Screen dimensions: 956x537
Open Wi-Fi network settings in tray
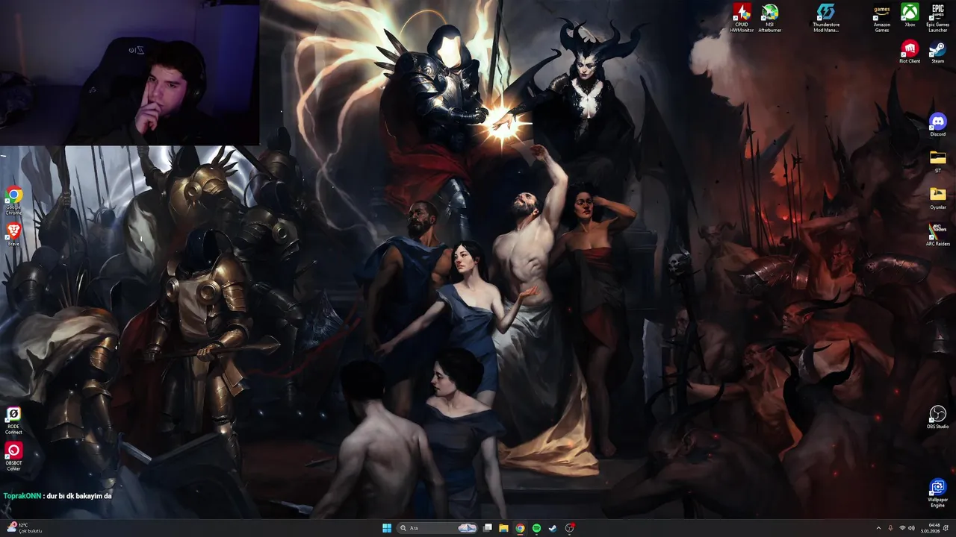coord(901,528)
